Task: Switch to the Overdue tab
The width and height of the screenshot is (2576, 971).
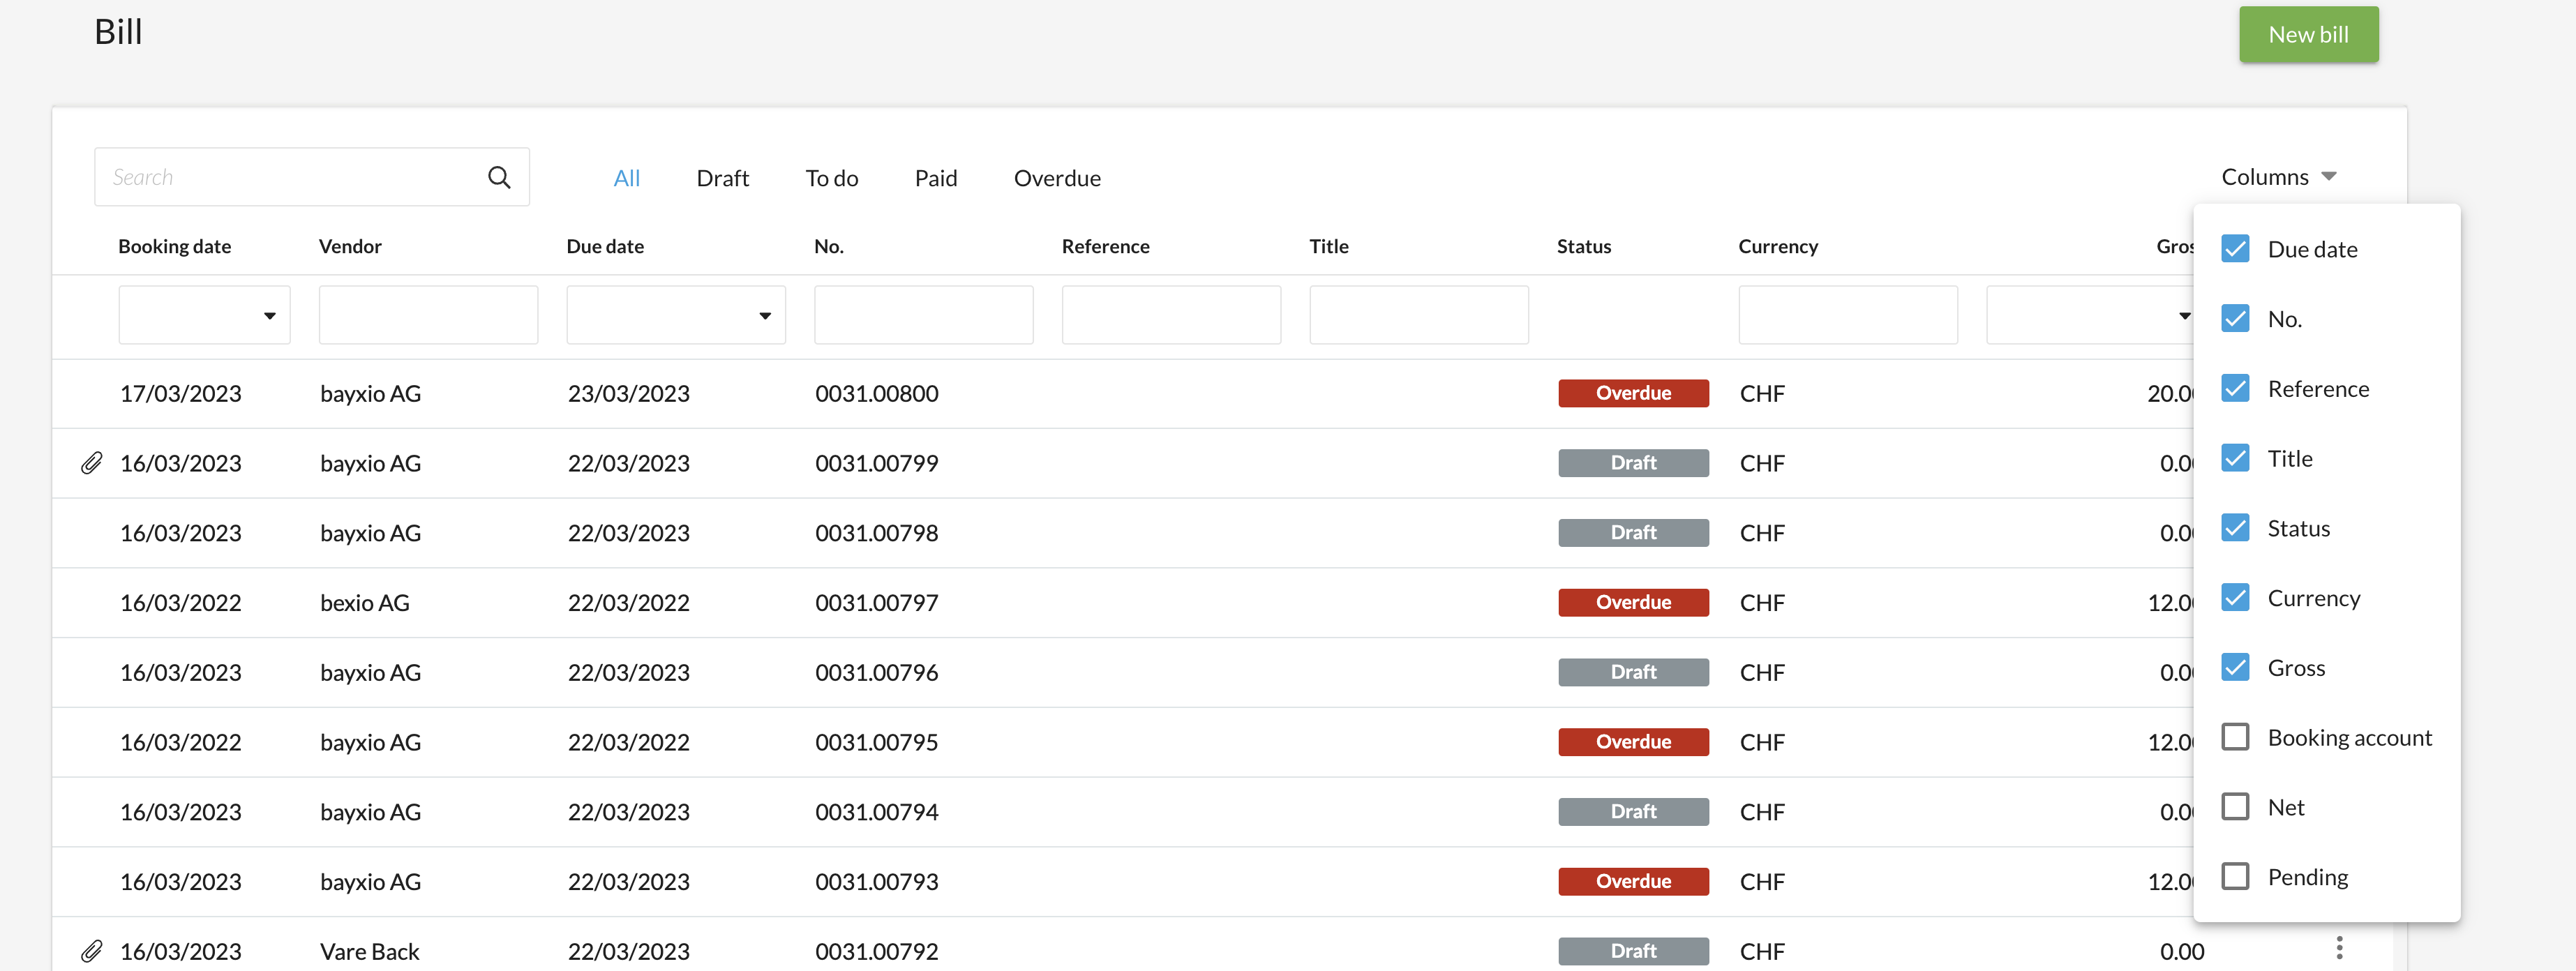Action: pyautogui.click(x=1056, y=178)
